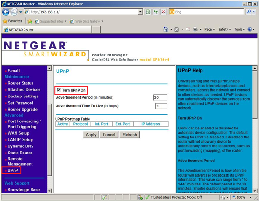
Task: Click sidebar scrollbar up arrow
Action: (49, 68)
